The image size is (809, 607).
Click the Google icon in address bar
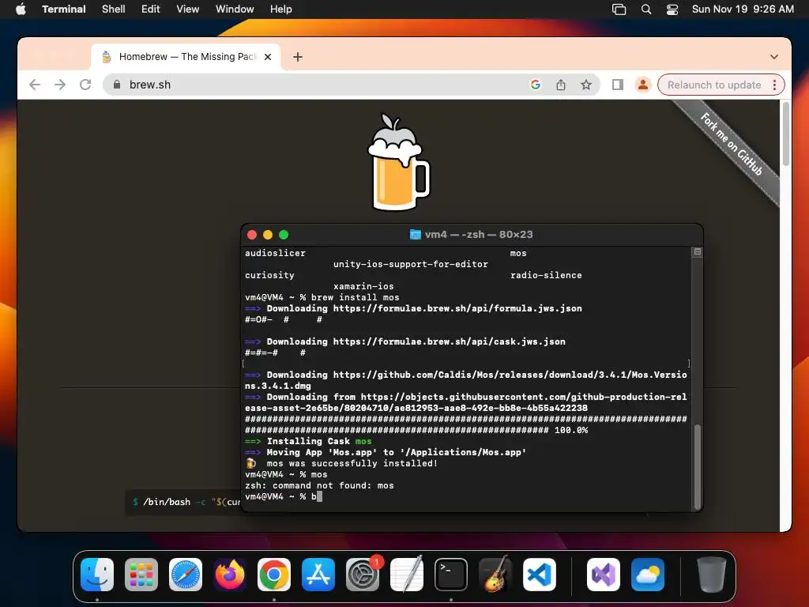point(536,85)
